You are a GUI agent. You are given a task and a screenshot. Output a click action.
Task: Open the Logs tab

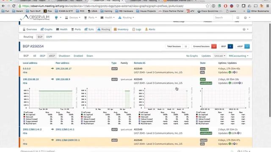[137, 29]
